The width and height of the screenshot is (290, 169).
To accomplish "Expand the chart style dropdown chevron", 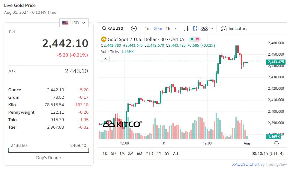I will pos(212,29).
